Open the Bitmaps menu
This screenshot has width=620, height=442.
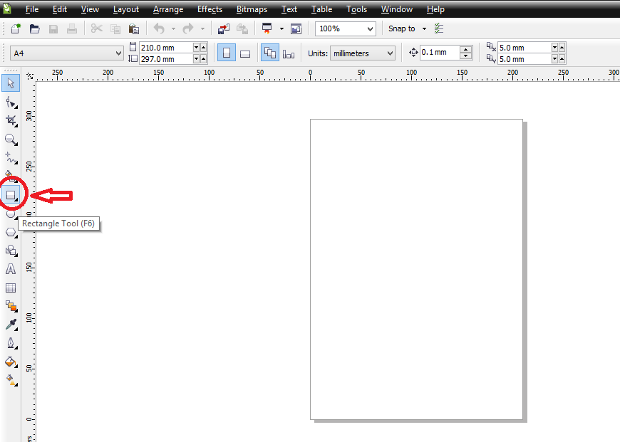(x=252, y=9)
